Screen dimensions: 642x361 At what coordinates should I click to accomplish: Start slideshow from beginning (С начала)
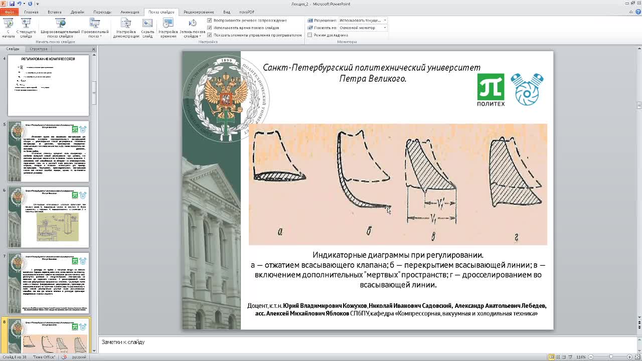pyautogui.click(x=8, y=28)
